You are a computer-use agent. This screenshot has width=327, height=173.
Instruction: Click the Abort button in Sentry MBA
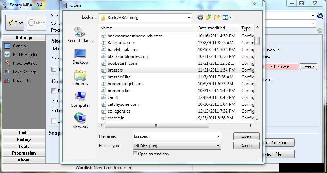point(36,23)
